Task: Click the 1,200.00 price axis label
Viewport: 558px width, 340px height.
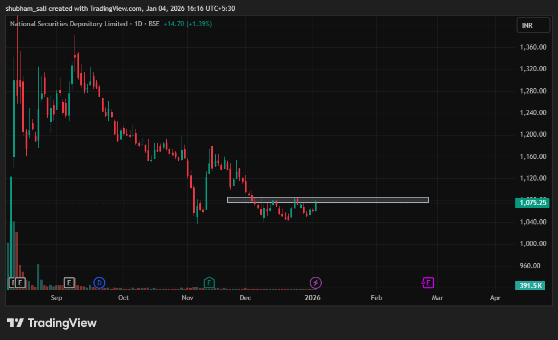Action: point(533,134)
